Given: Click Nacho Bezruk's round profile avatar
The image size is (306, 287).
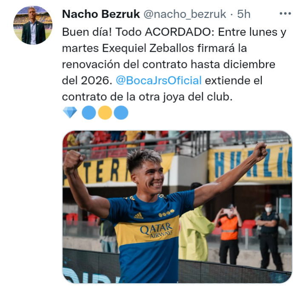Looking at the screenshot, I should [33, 25].
